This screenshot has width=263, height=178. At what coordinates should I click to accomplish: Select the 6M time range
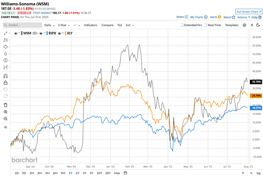[x=55, y=173]
